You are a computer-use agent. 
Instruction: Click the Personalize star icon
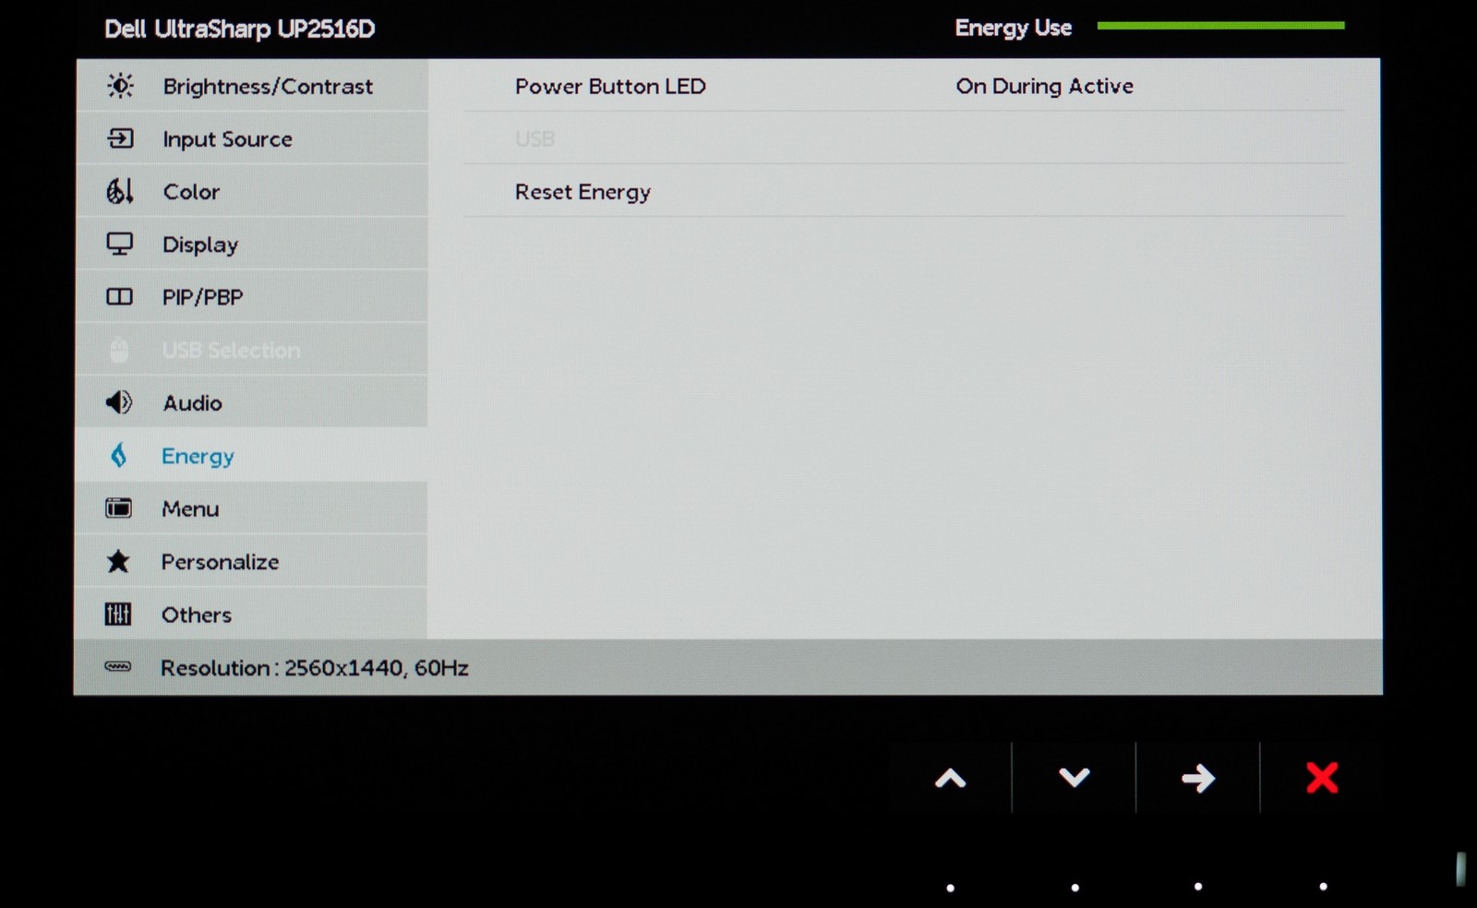pyautogui.click(x=118, y=561)
